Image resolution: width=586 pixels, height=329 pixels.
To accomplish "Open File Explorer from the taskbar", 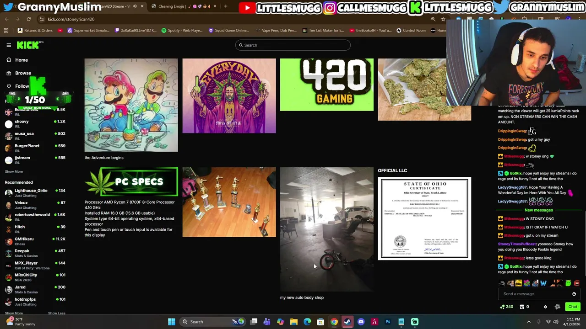I will click(x=294, y=322).
